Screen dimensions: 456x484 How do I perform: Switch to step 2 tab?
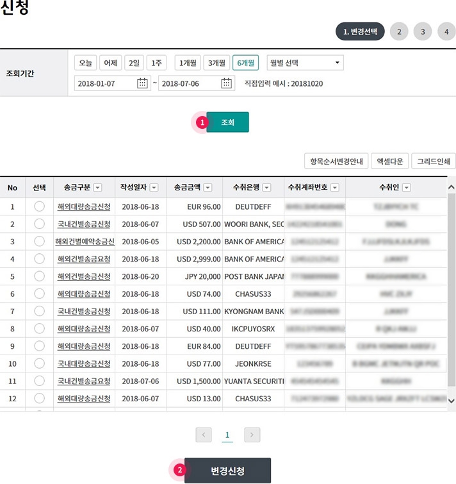pos(399,31)
